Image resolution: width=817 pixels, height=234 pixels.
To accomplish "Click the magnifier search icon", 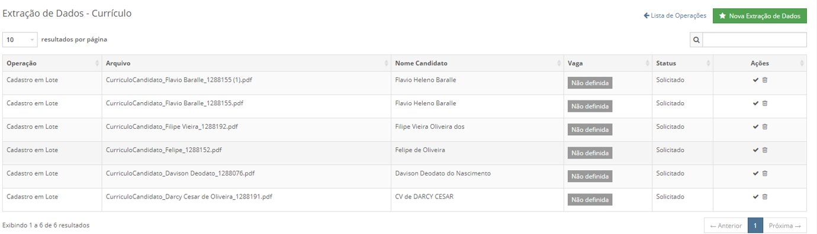I will point(696,40).
